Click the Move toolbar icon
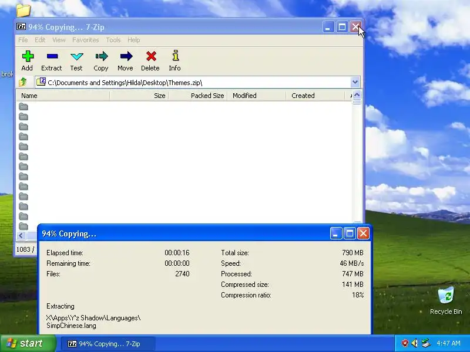The width and height of the screenshot is (470, 352). [x=125, y=61]
